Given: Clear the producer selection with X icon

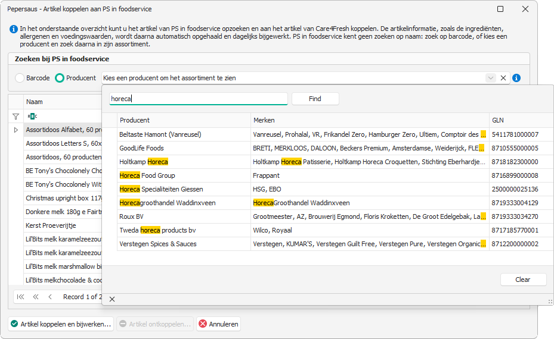Looking at the screenshot, I should tap(503, 78).
